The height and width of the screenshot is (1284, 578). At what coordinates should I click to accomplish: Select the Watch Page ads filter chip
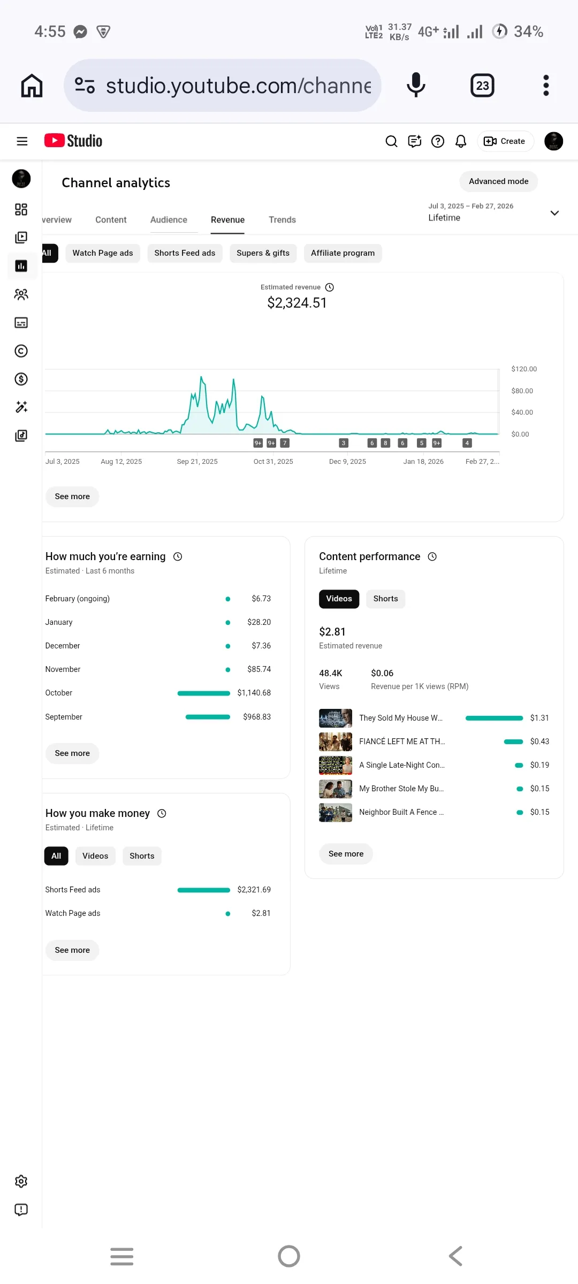[103, 253]
